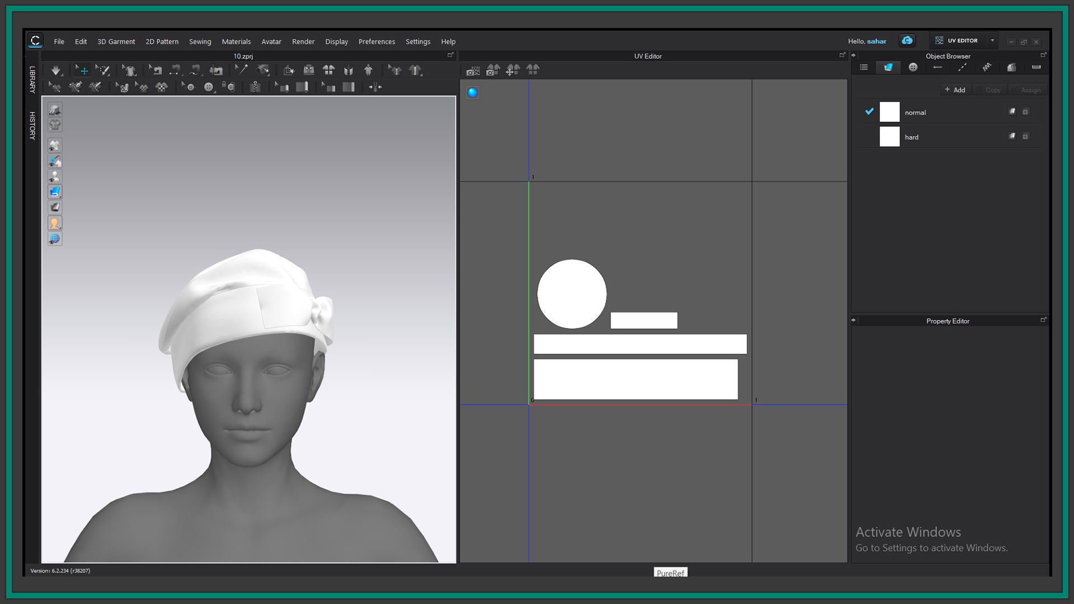The height and width of the screenshot is (604, 1074).
Task: Toggle the garment fit map shirt icon
Action: [55, 125]
